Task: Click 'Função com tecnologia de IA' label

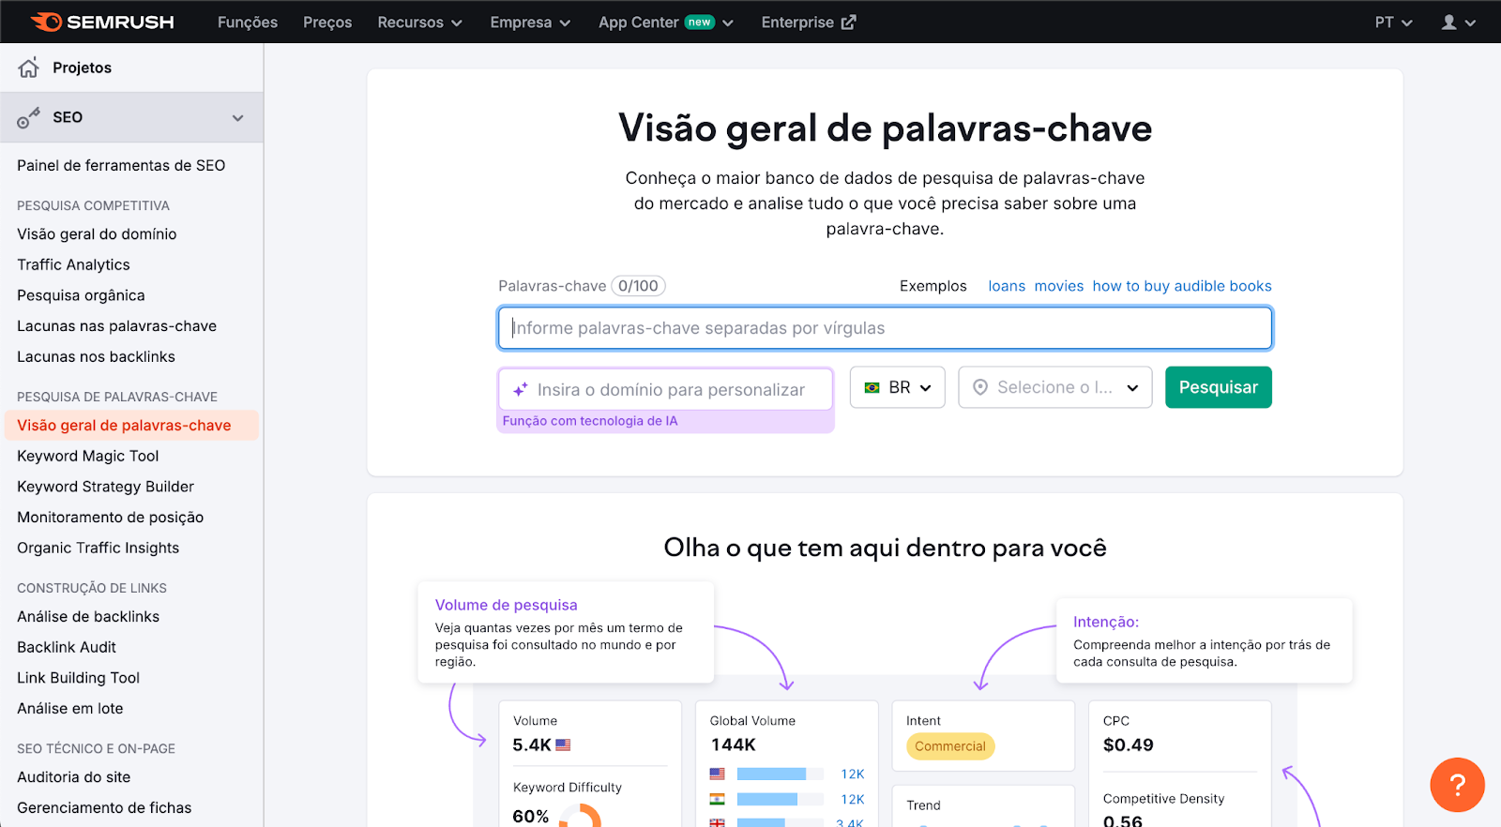Action: click(590, 421)
